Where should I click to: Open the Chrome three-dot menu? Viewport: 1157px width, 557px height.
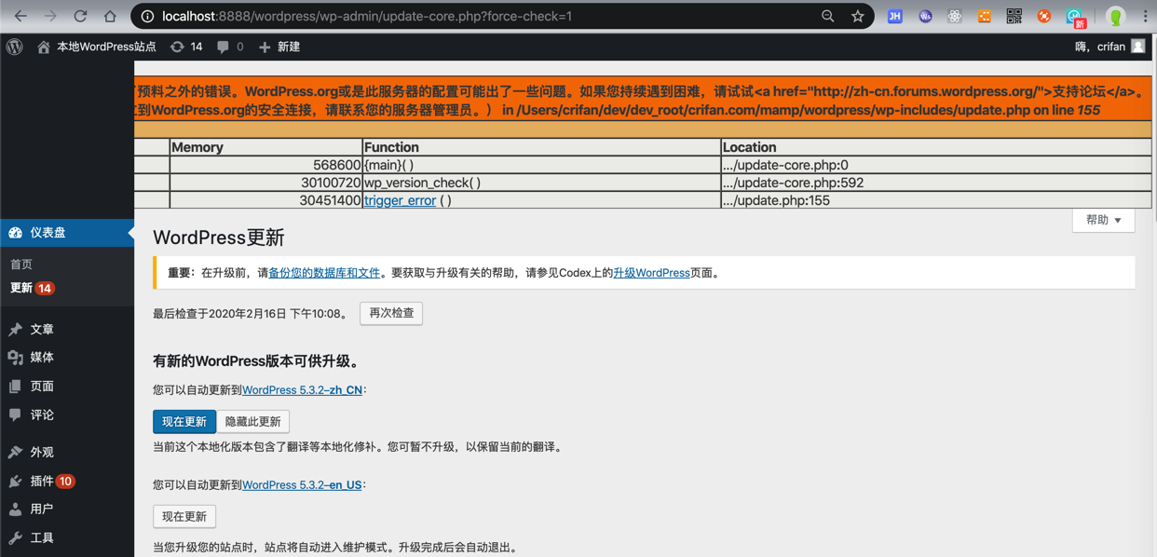coord(1145,16)
